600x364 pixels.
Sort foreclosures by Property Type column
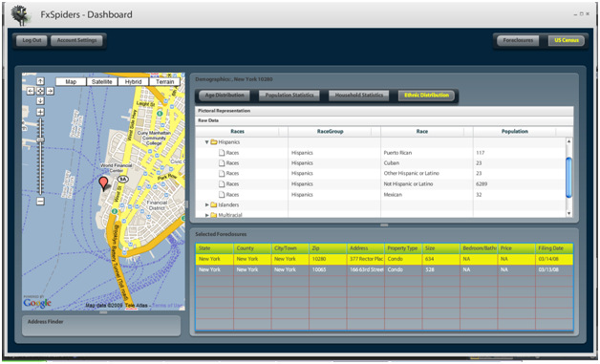403,248
